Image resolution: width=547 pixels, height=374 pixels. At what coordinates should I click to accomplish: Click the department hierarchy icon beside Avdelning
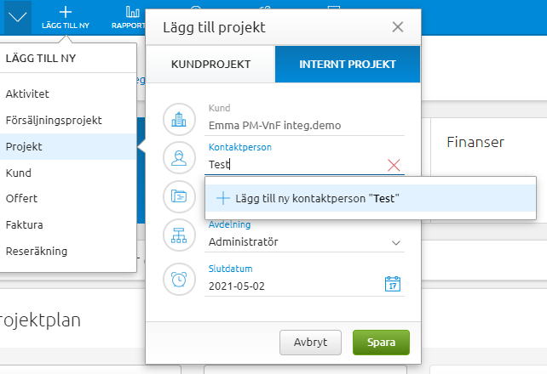tap(179, 235)
